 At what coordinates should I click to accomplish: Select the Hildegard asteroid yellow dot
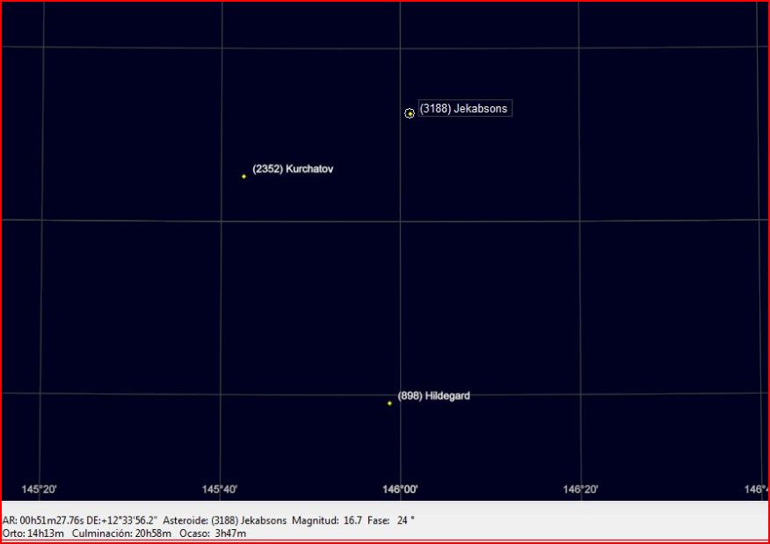click(x=389, y=403)
